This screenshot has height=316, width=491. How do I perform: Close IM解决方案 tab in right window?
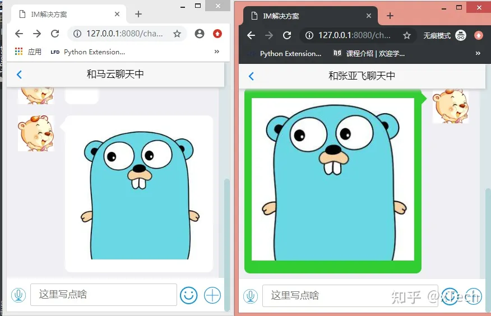click(x=369, y=16)
